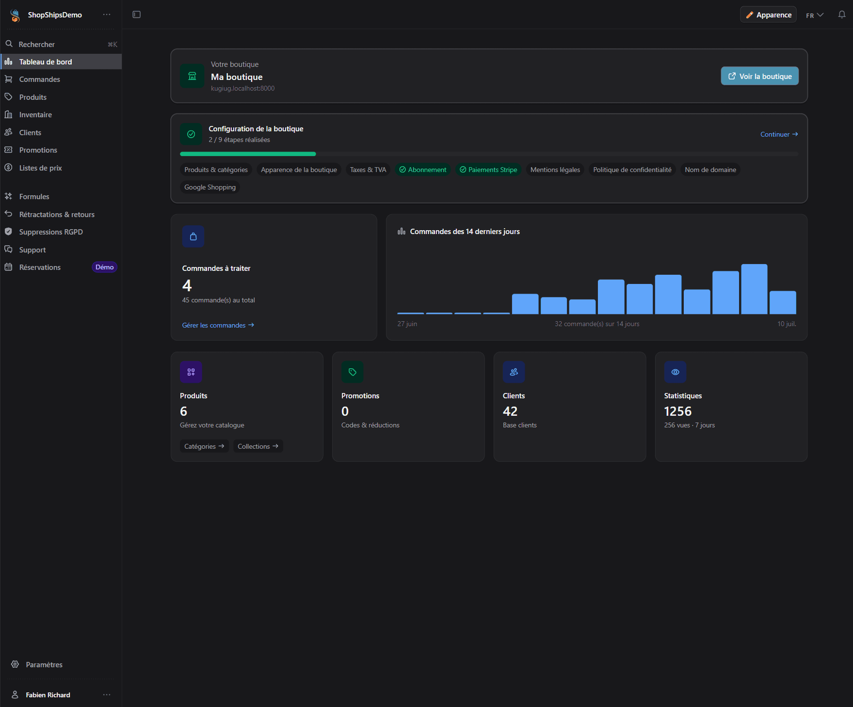Click the 1256 statistics value

[677, 411]
